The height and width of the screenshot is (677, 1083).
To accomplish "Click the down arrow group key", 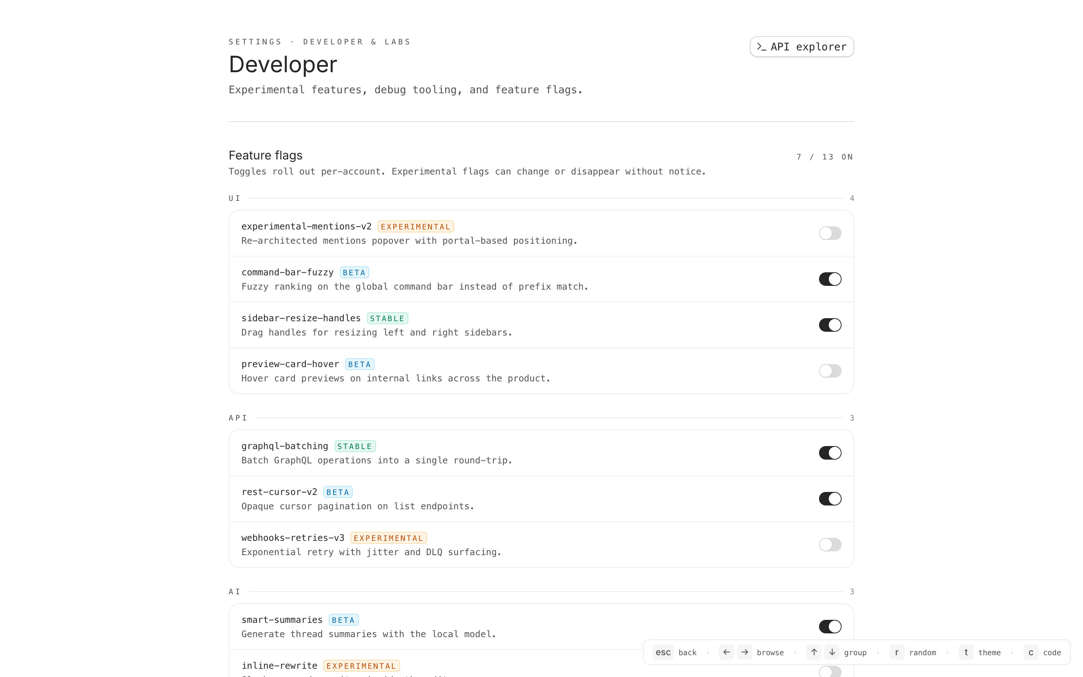I will pos(832,653).
